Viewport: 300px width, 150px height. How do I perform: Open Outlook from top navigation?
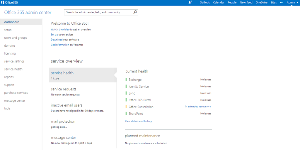coord(205,2)
